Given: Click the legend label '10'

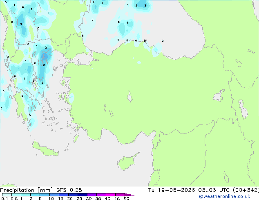Looking at the screenshot, I should [x=51, y=198].
